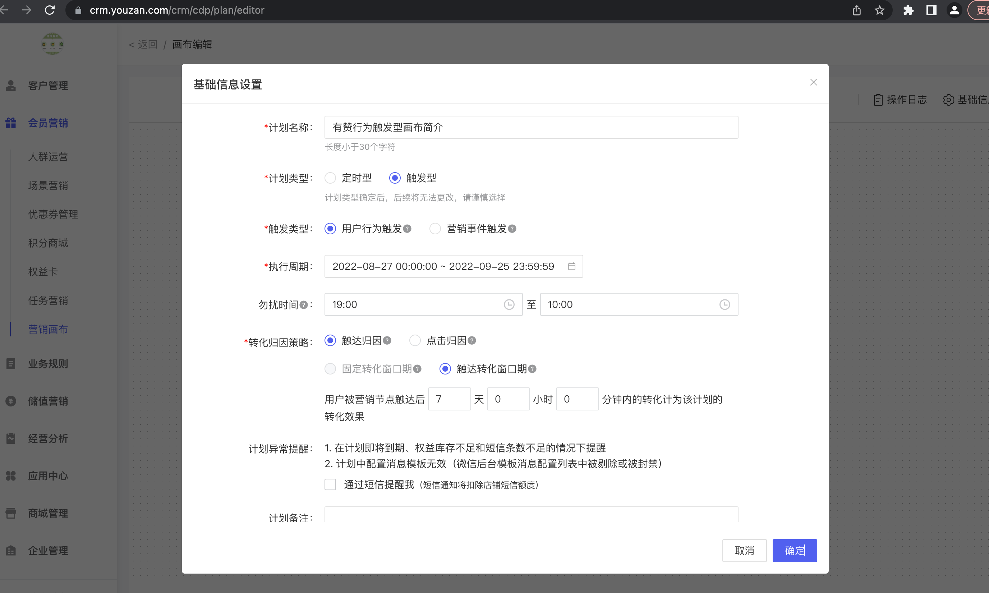Click the 确定 confirm button
Screen dimensions: 989x593
794,551
